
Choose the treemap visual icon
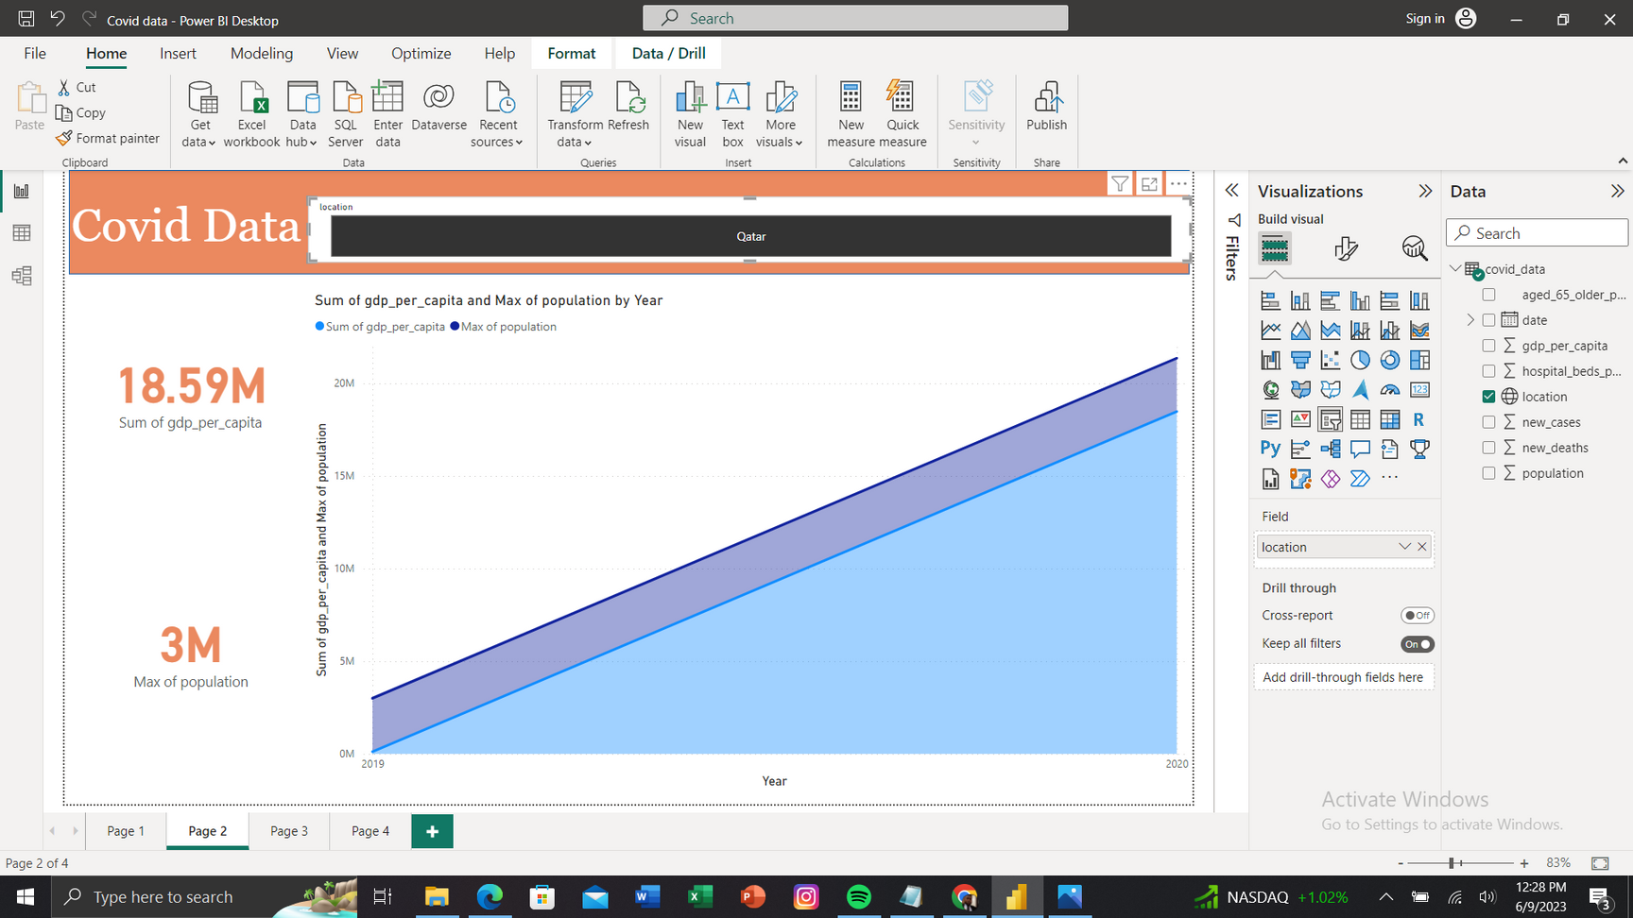pos(1419,360)
